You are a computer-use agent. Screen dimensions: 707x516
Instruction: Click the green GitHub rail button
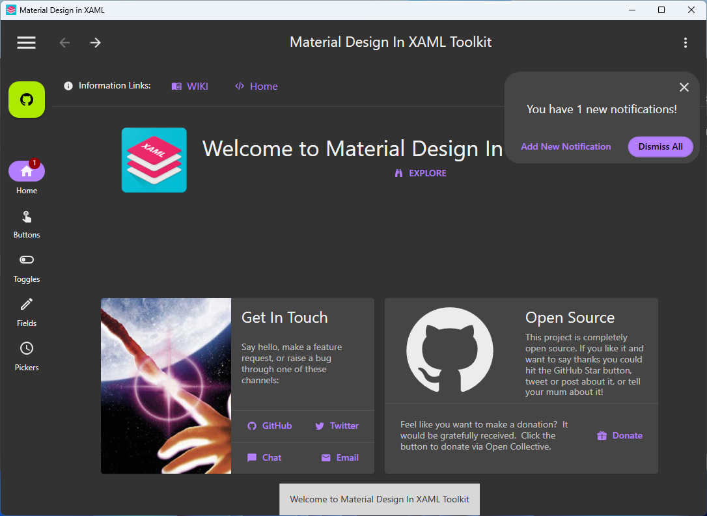tap(27, 100)
